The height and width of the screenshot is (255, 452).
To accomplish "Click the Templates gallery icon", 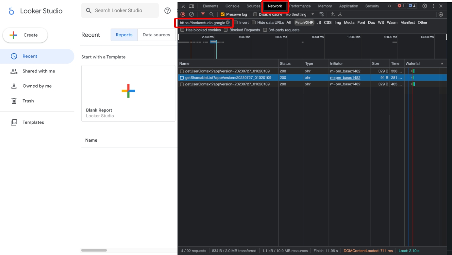I will [x=14, y=122].
